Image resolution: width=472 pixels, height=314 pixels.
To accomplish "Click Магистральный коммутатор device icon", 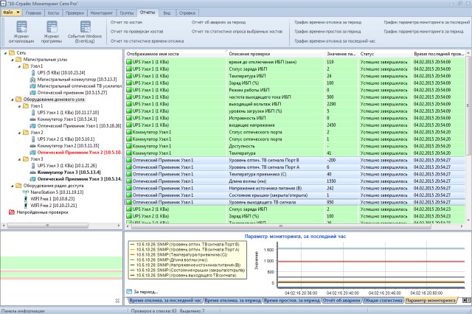I will pyautogui.click(x=32, y=80).
